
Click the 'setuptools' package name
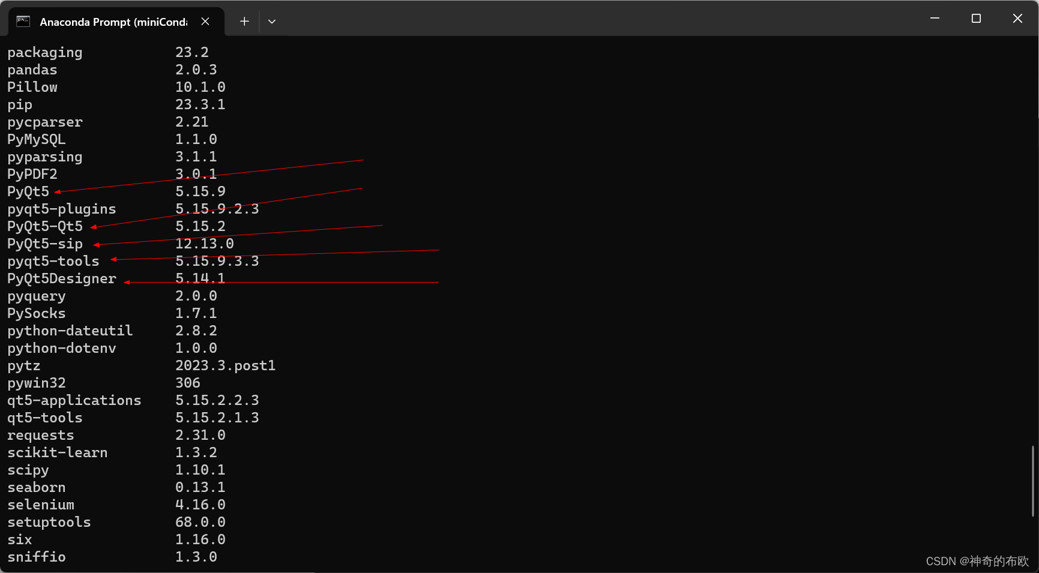[x=49, y=523]
